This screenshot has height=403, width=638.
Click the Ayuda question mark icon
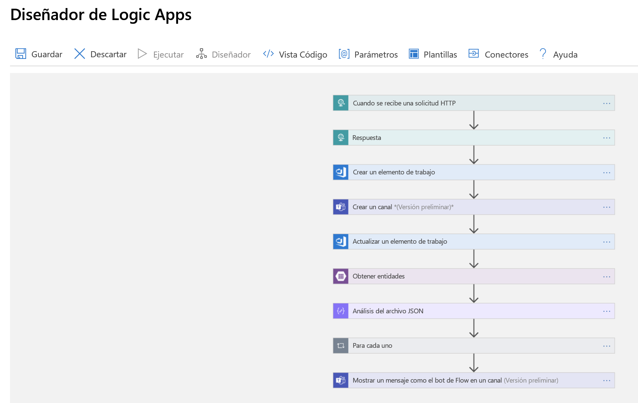[x=543, y=54]
